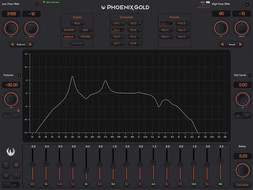The image size is (253, 190).
Task: Set phase to 0 degrees
Action: 238,116
